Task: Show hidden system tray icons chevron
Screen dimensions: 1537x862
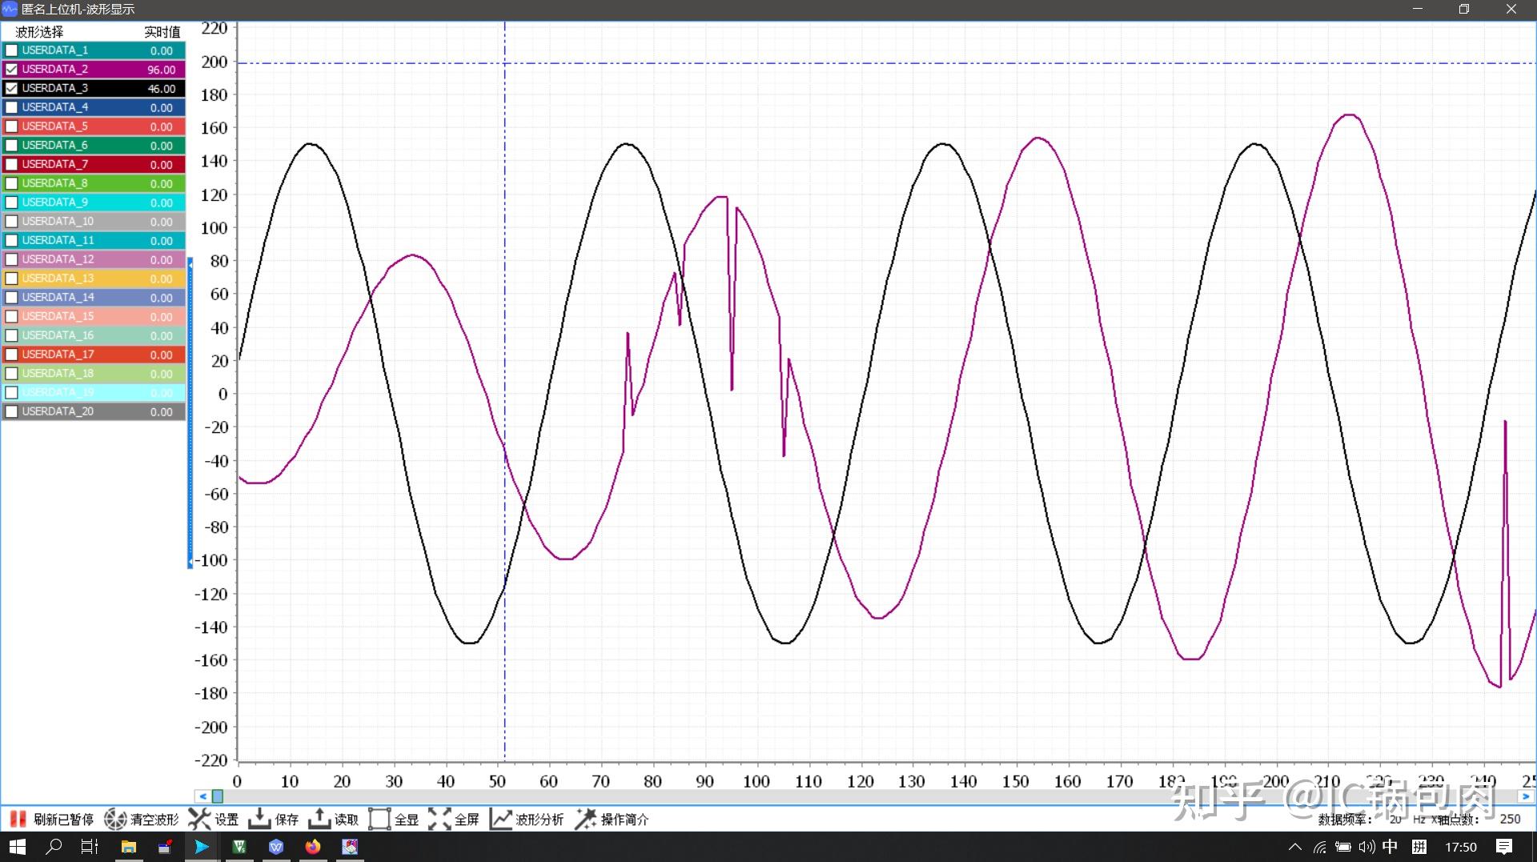Action: click(x=1294, y=847)
